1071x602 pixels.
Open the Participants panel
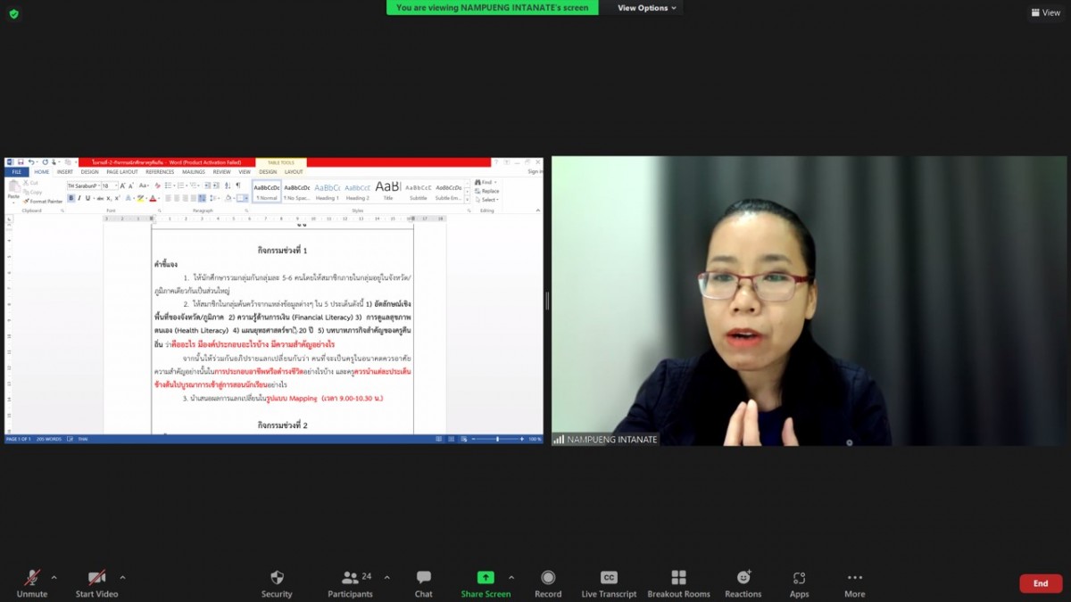point(350,583)
